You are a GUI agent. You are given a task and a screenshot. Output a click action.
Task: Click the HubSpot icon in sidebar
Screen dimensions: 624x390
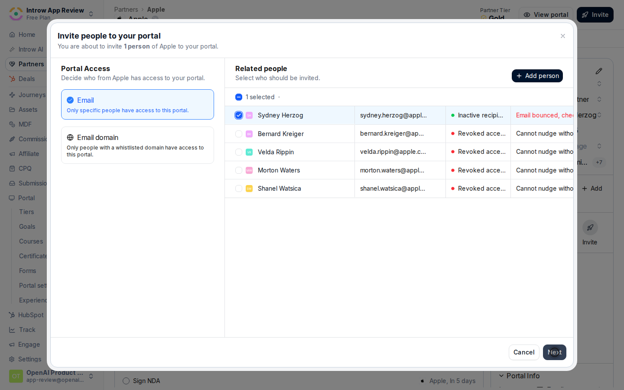12,315
